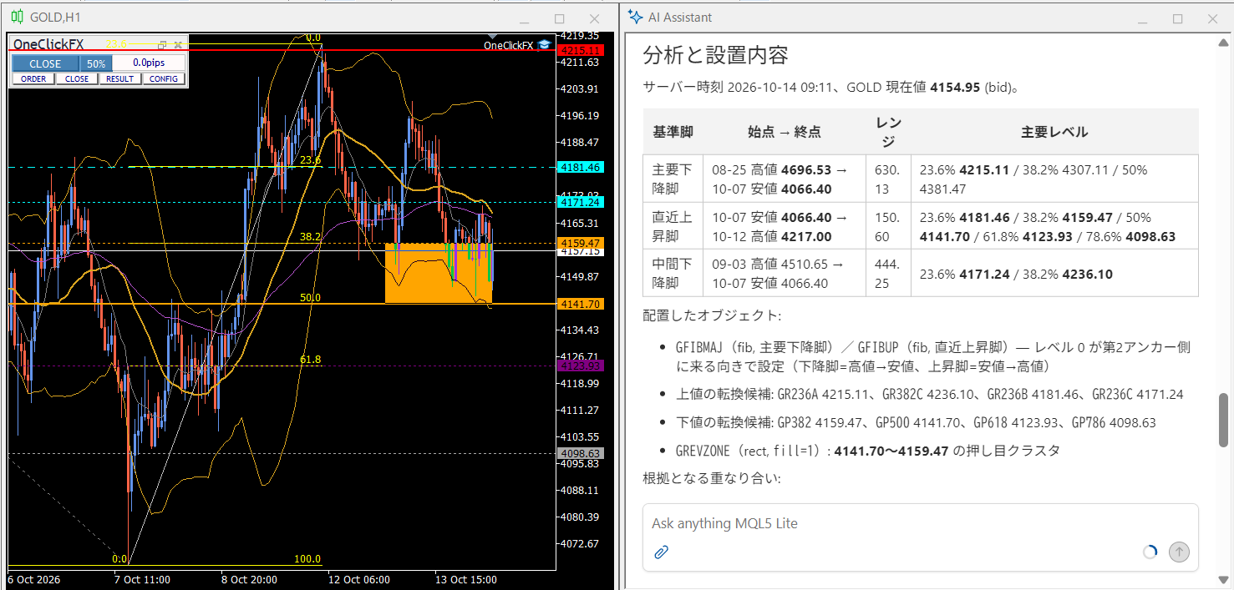Click the 38.2 Fibonacci level label

[x=311, y=237]
